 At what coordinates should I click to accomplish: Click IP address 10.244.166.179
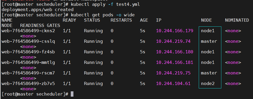coord(175,31)
